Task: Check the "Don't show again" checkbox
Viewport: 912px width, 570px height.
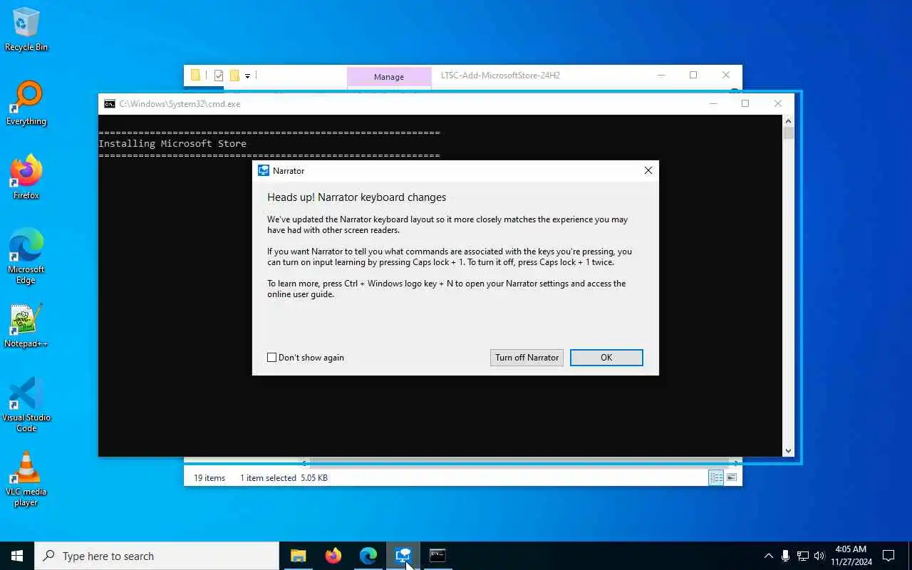Action: point(271,358)
